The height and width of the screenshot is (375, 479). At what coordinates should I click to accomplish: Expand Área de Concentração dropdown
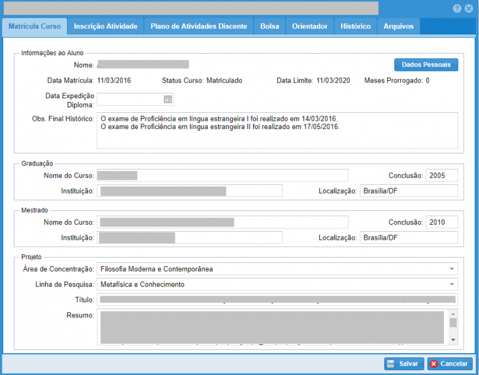[451, 269]
